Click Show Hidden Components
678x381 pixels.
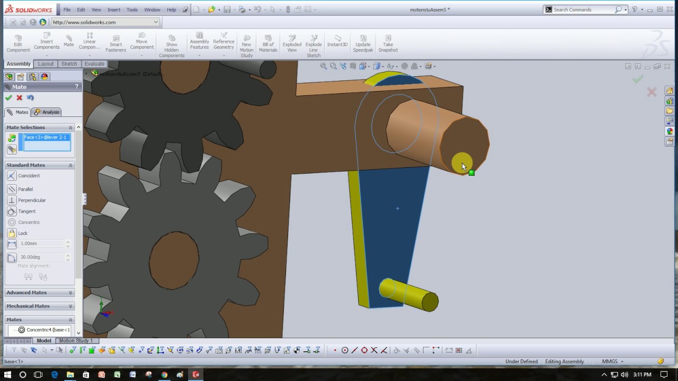[172, 46]
